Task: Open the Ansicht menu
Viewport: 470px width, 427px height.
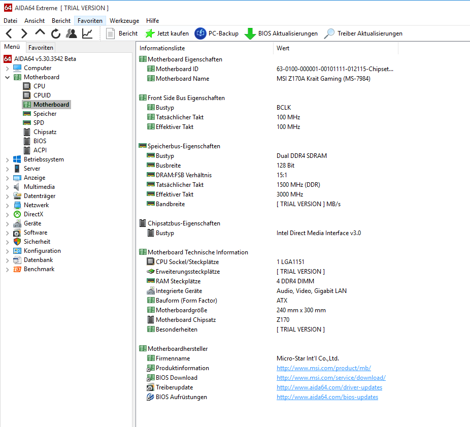Action: click(35, 21)
